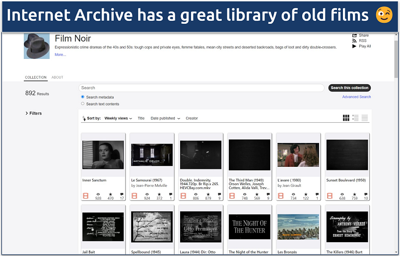The width and height of the screenshot is (400, 256).
Task: Click the RSS text link
Action: coord(362,41)
